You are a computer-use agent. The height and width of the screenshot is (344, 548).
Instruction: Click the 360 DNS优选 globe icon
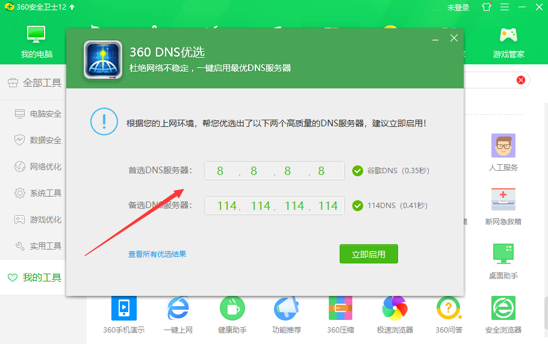(103, 60)
